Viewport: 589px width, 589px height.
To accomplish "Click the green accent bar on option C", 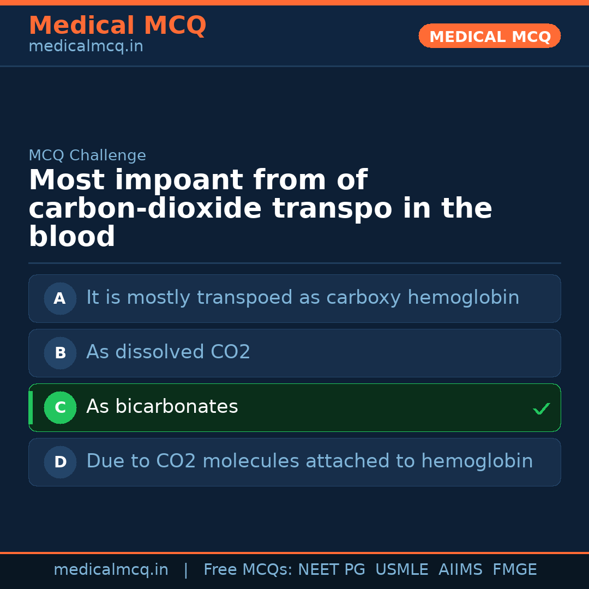I will (31, 408).
